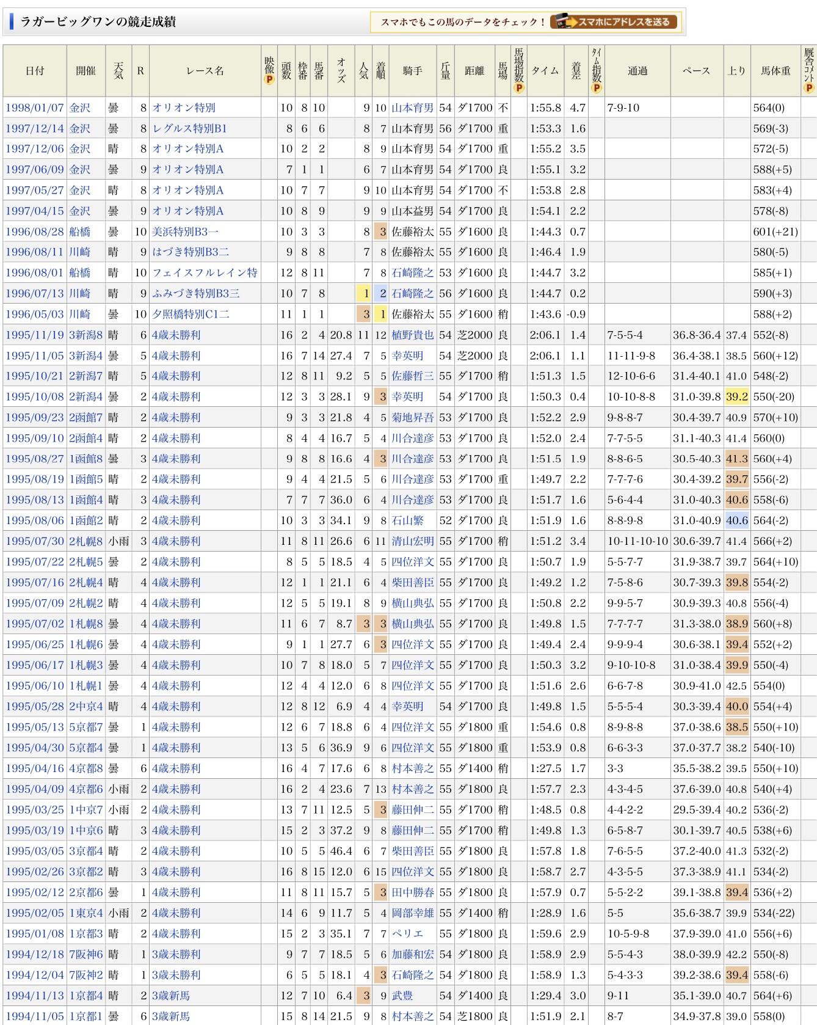
Task: Click the P premium icon under 映像 header
Action: tap(269, 80)
